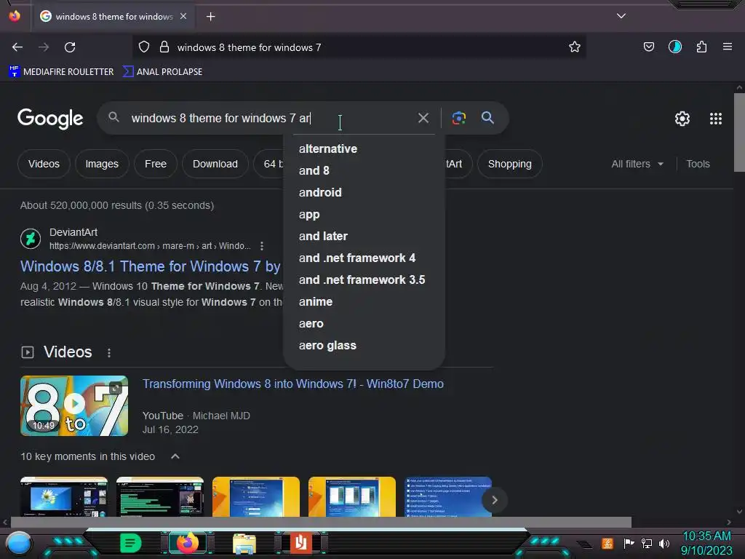Go to the Google logo homepage
The height and width of the screenshot is (559, 745).
coord(50,119)
